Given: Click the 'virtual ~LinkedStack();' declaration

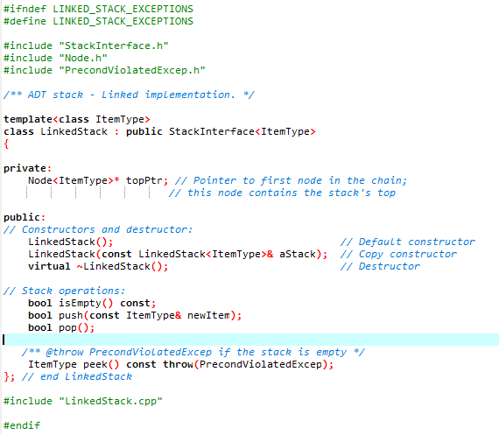Looking at the screenshot, I should [98, 266].
